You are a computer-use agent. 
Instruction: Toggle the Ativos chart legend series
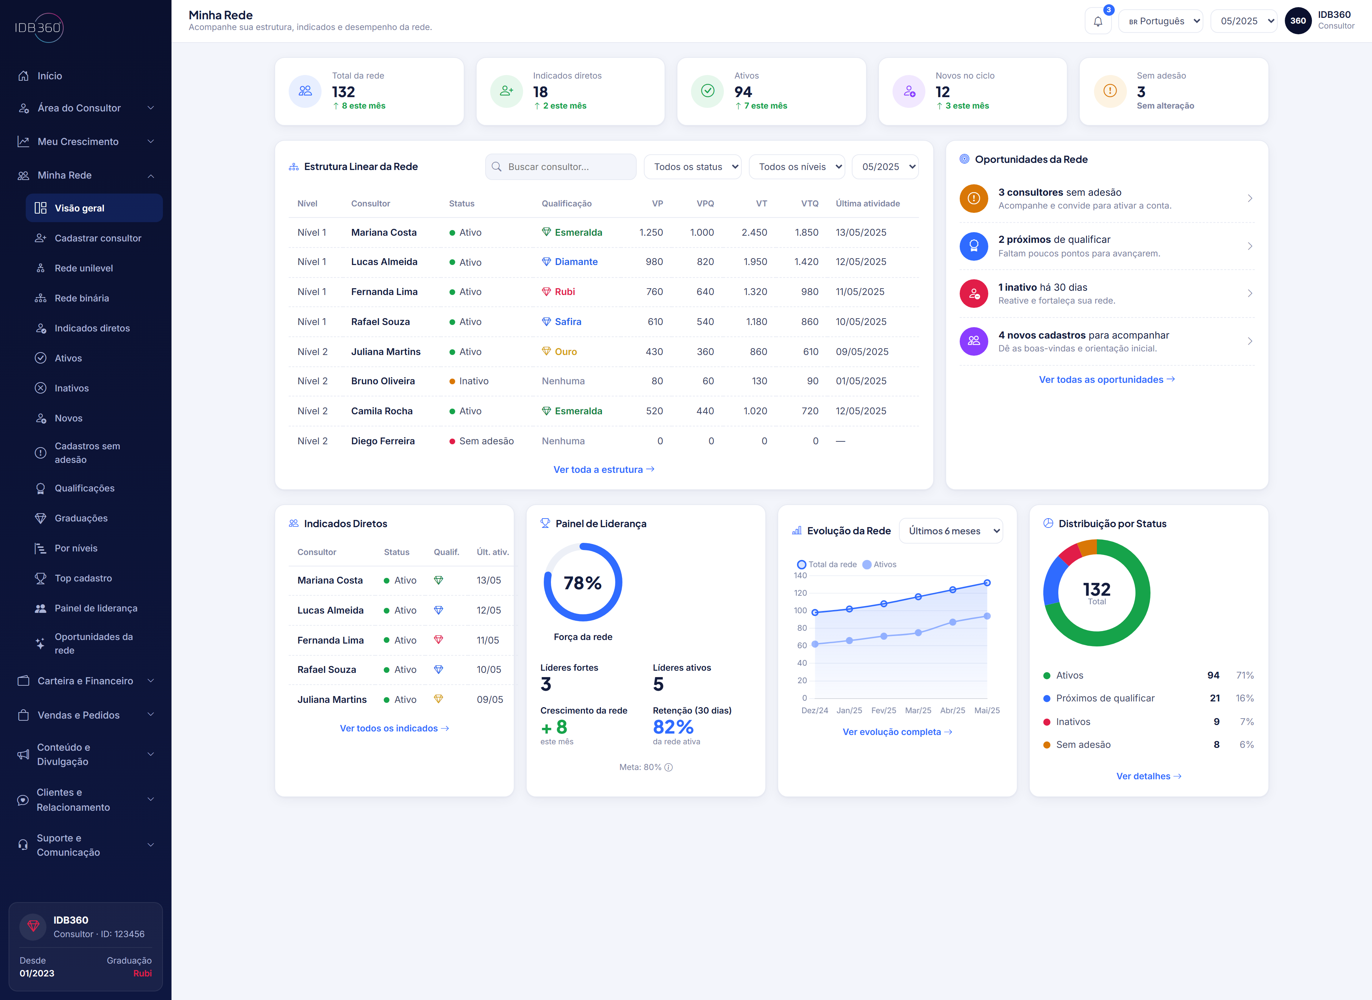point(879,564)
